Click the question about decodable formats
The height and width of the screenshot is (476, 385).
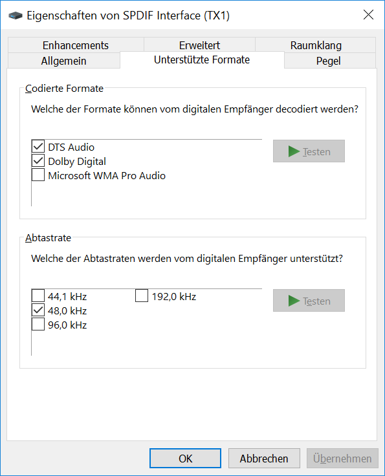coord(195,109)
